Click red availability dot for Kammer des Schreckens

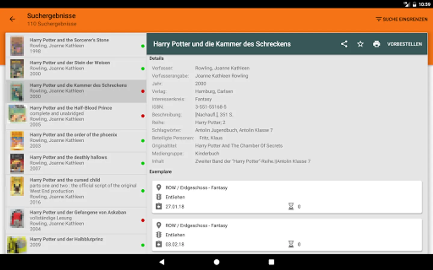pyautogui.click(x=143, y=91)
